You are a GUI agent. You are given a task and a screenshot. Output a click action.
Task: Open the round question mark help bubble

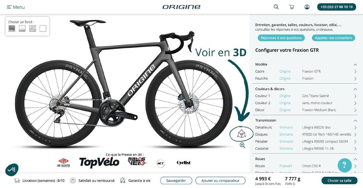click(x=345, y=165)
